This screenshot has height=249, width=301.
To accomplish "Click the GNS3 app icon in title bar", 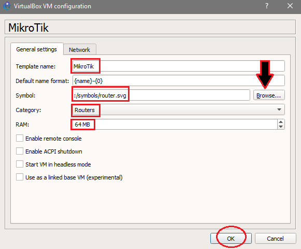I will [x=7, y=6].
